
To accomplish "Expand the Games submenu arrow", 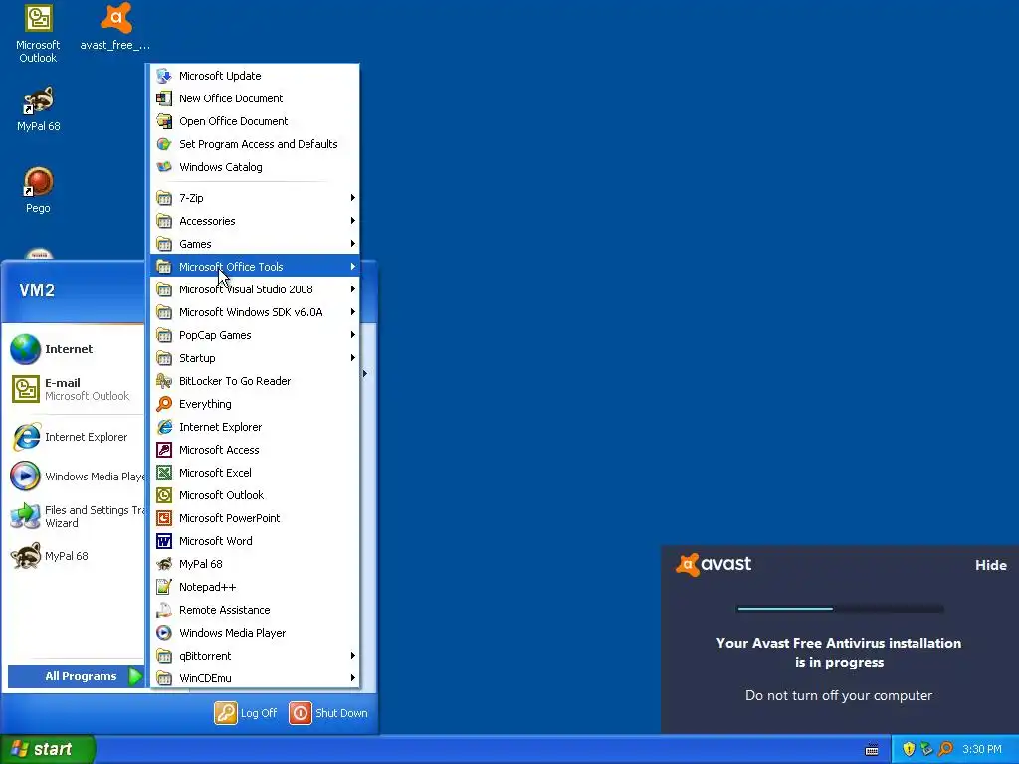I will point(353,244).
